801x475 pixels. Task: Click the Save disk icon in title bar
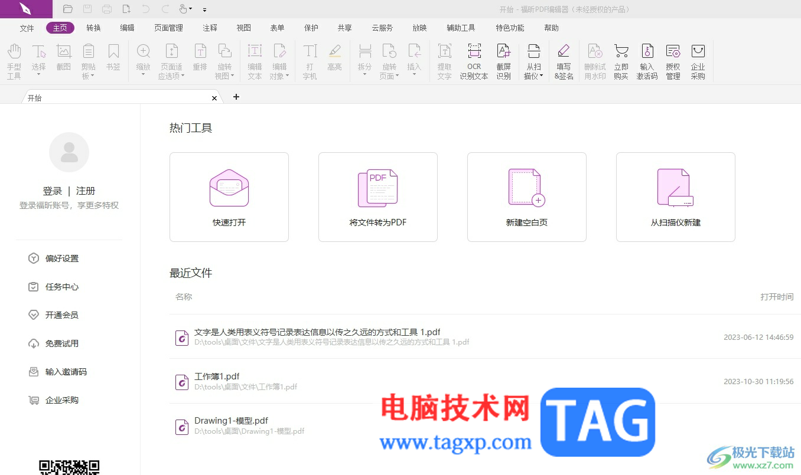click(87, 9)
